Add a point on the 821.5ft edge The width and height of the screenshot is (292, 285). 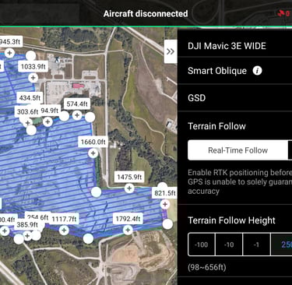point(165,204)
